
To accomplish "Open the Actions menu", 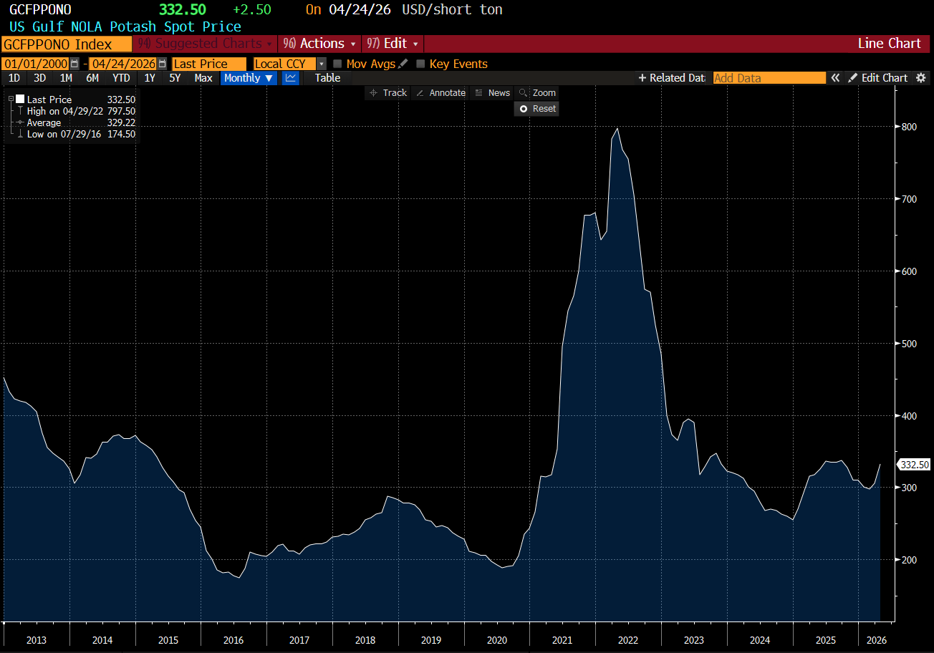I will pos(320,44).
